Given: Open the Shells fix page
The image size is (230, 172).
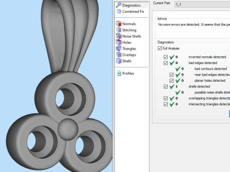Looking at the screenshot, I should pos(126,61).
